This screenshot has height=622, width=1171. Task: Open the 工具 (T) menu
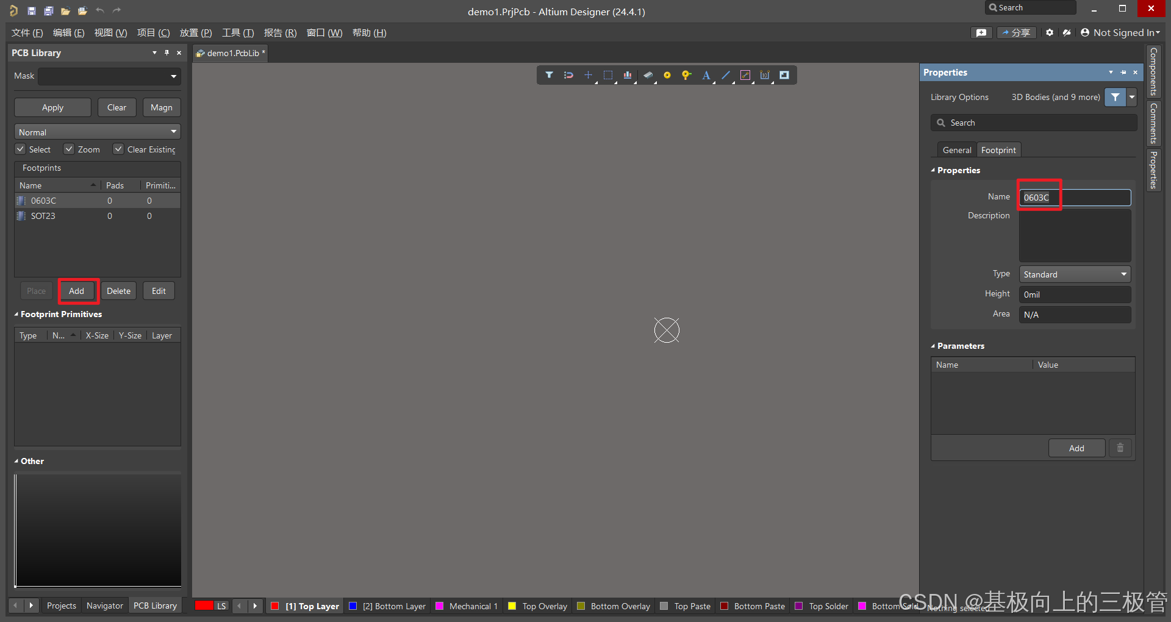pyautogui.click(x=238, y=32)
